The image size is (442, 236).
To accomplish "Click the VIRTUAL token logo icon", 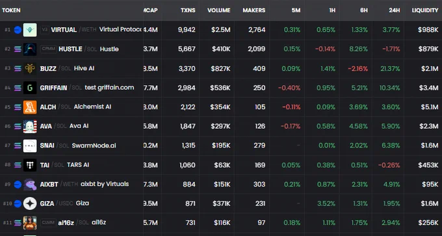I will (x=30, y=30).
